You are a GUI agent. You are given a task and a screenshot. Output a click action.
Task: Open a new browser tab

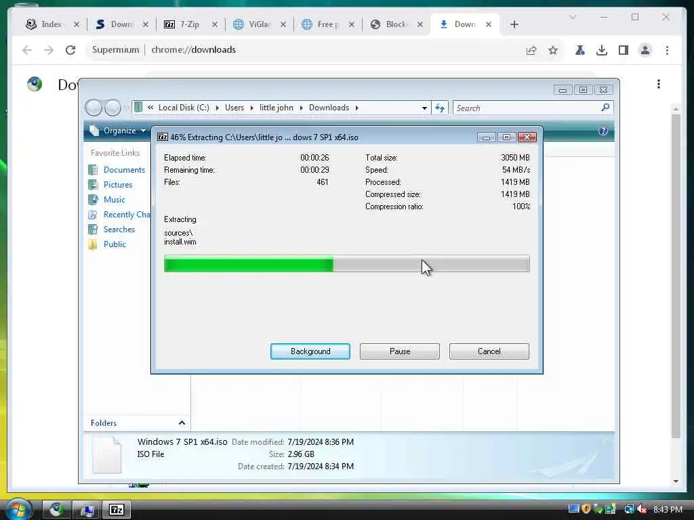514,24
